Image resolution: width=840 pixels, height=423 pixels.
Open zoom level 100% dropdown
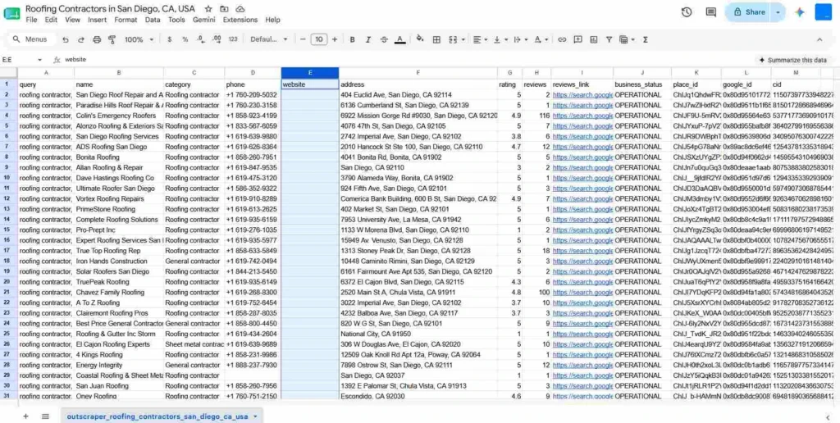tap(139, 39)
